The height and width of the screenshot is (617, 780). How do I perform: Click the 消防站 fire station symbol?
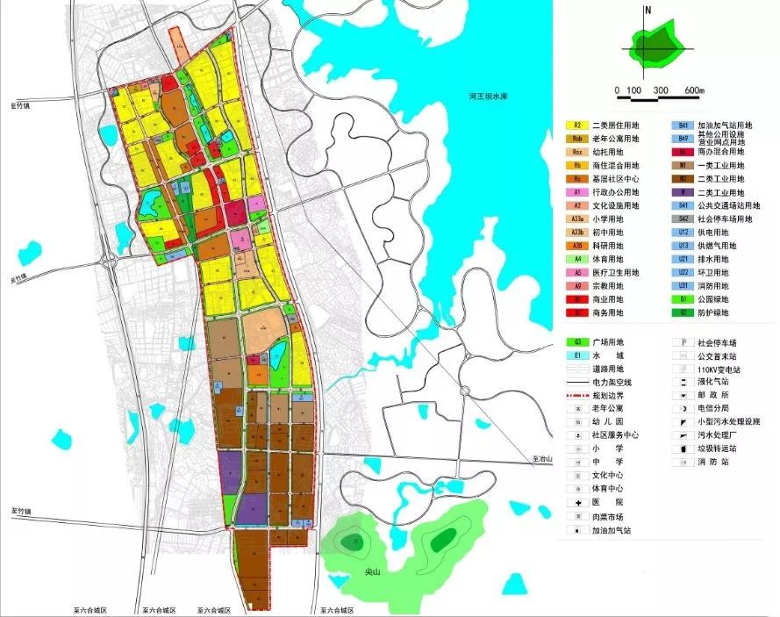pyautogui.click(x=683, y=463)
